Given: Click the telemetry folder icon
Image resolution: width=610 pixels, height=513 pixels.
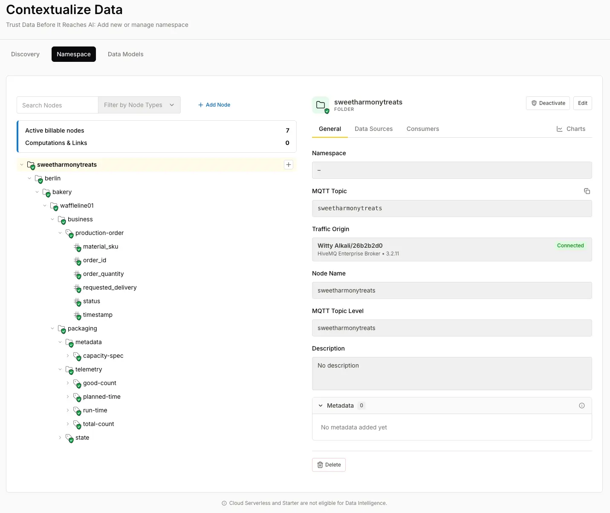Looking at the screenshot, I should [x=69, y=370].
